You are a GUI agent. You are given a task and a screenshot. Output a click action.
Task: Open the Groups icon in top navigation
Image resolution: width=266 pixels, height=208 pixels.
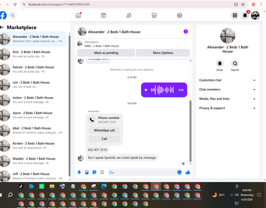[x=179, y=15]
